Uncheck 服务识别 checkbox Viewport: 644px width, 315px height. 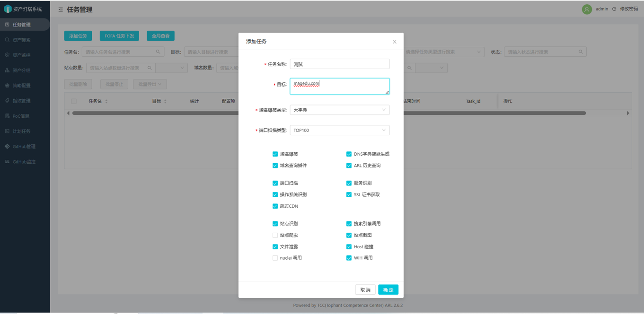pyautogui.click(x=349, y=183)
